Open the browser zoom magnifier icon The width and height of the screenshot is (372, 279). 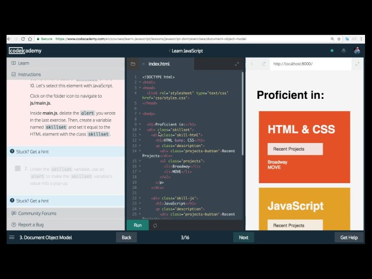point(332,39)
